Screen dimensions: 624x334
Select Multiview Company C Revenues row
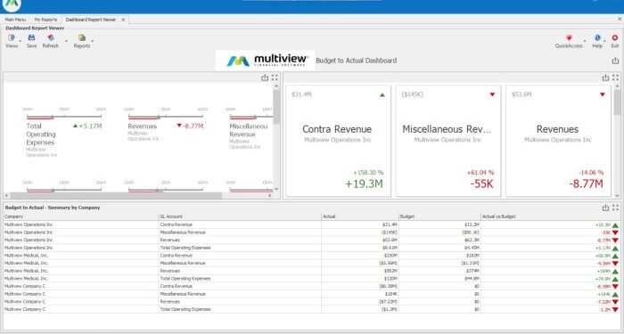pyautogui.click(x=312, y=301)
